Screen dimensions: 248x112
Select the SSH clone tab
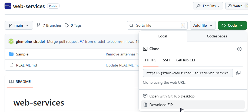(166, 60)
